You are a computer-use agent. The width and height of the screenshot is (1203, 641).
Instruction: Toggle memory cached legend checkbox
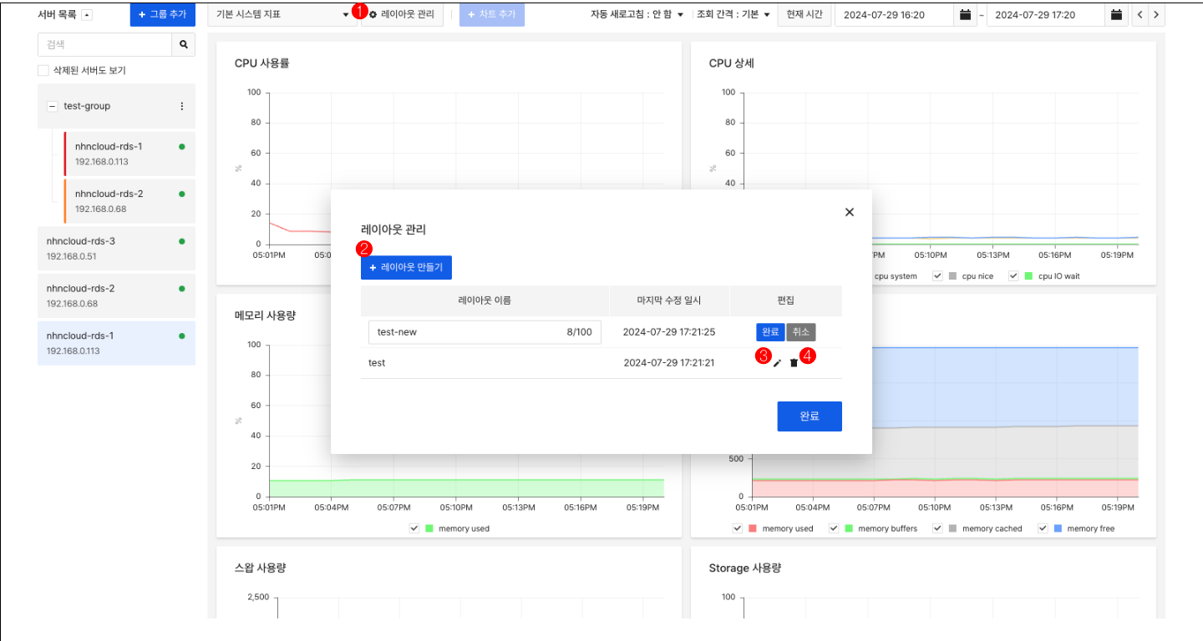(x=938, y=528)
